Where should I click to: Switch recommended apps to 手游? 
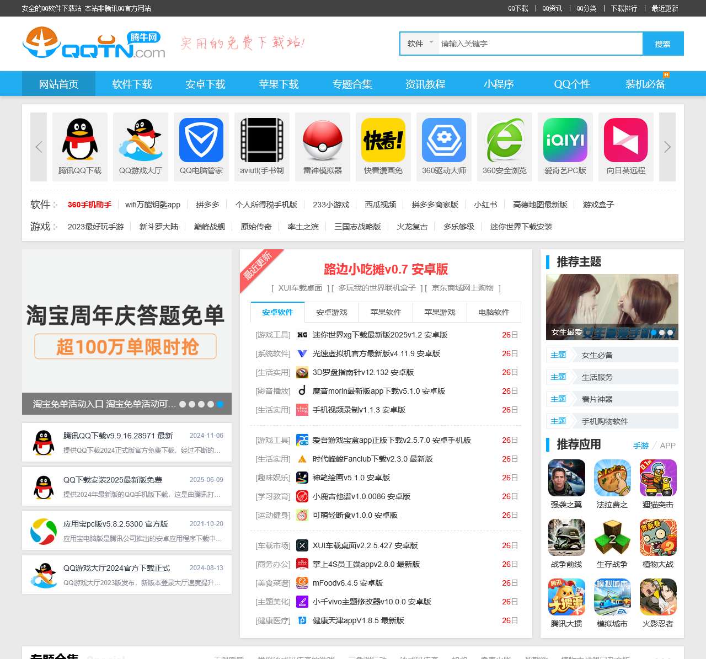pyautogui.click(x=641, y=446)
